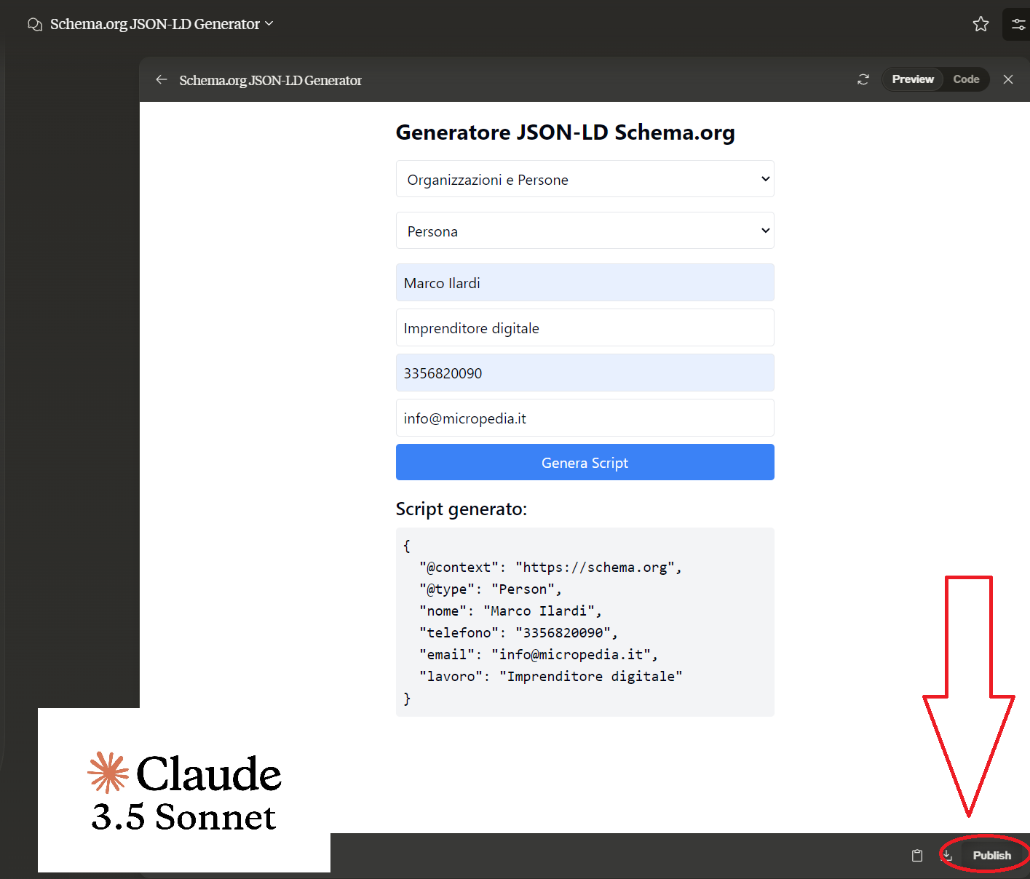Select the phone number field 3356820090
This screenshot has width=1030, height=879.
pos(585,373)
